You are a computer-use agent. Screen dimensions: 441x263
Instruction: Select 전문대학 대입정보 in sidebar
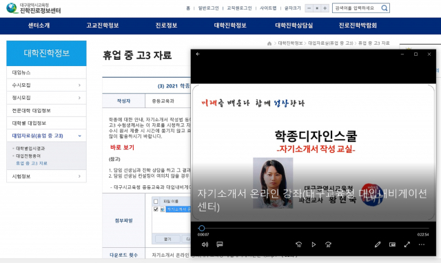pyautogui.click(x=46, y=110)
